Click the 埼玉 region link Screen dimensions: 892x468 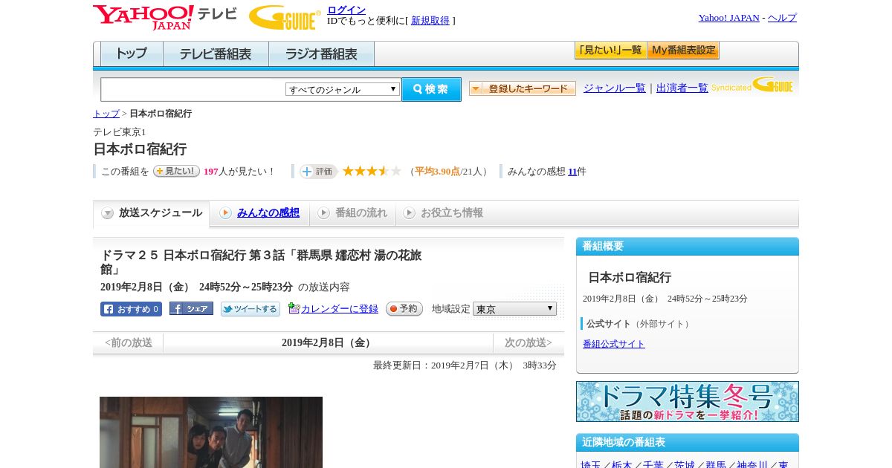click(591, 465)
